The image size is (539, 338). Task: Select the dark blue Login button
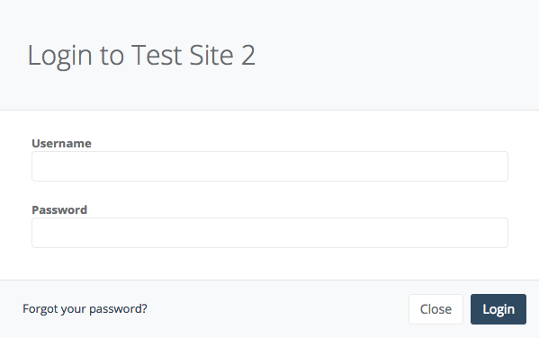[x=499, y=309]
